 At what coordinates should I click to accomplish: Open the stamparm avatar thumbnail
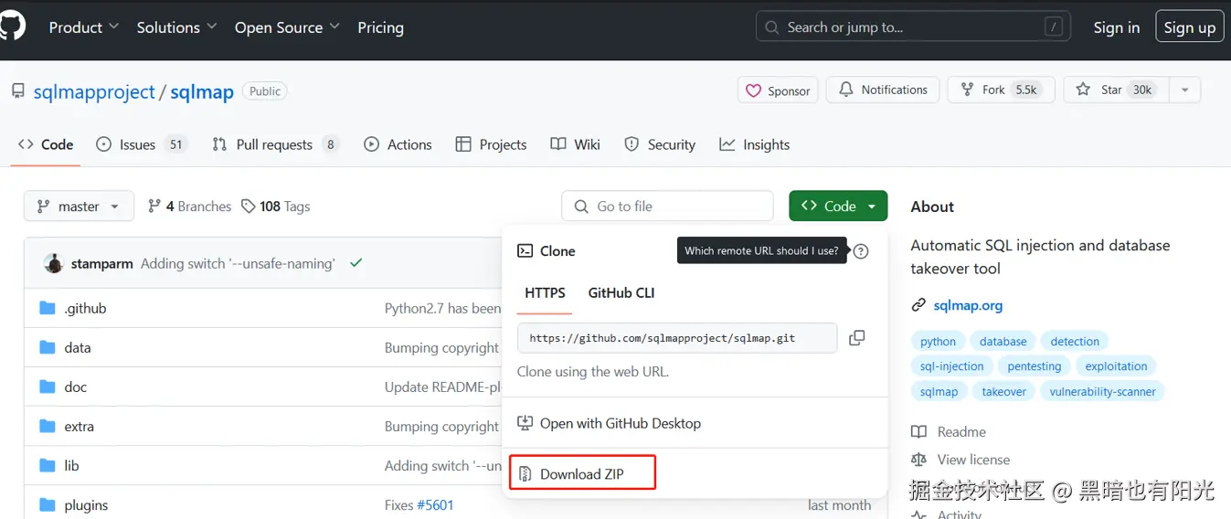(x=54, y=263)
